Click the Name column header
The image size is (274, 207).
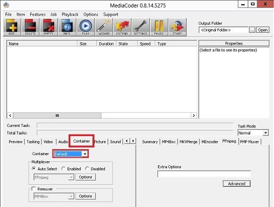tap(42, 44)
